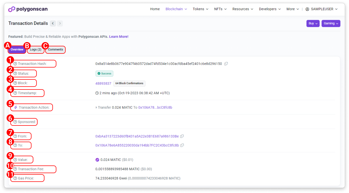Go to previous transaction with left arrow
The image size is (349, 193).
[53, 23]
